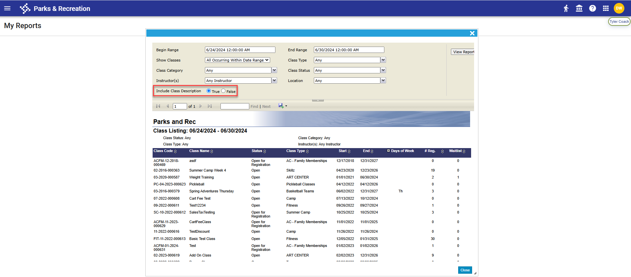Expand the Days of Week column toggle
This screenshot has width=631, height=277.
[x=388, y=151]
